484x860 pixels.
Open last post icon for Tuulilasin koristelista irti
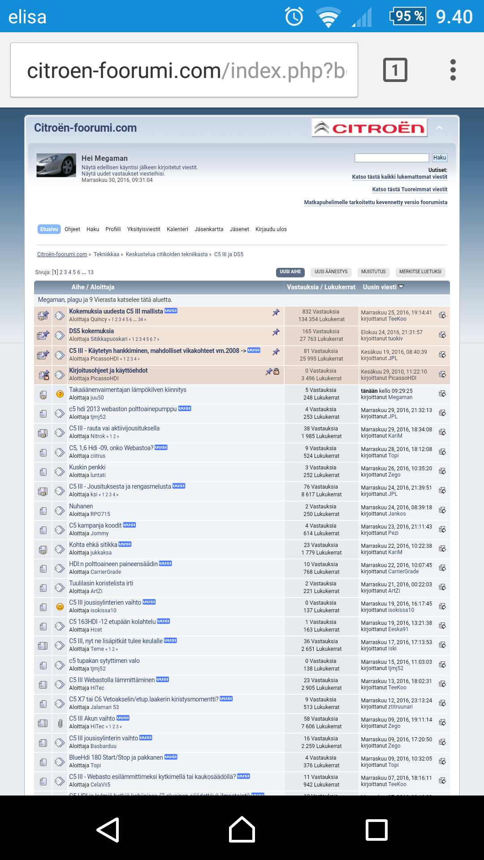click(x=442, y=587)
